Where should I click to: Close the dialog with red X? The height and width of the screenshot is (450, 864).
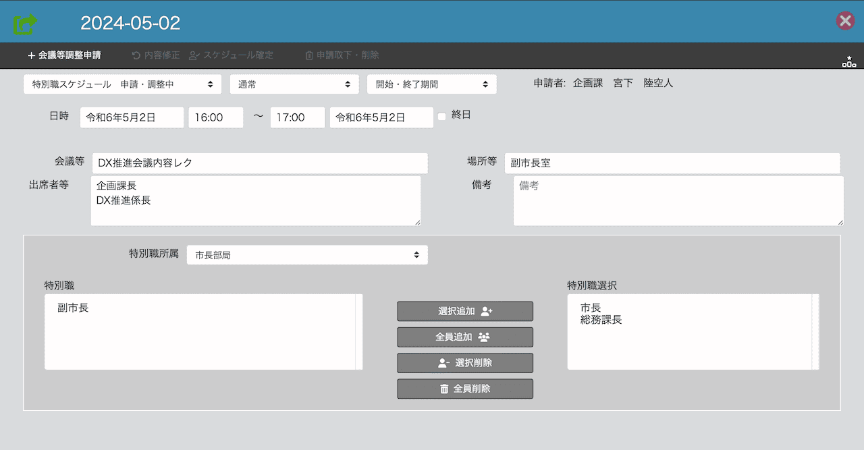pyautogui.click(x=845, y=21)
